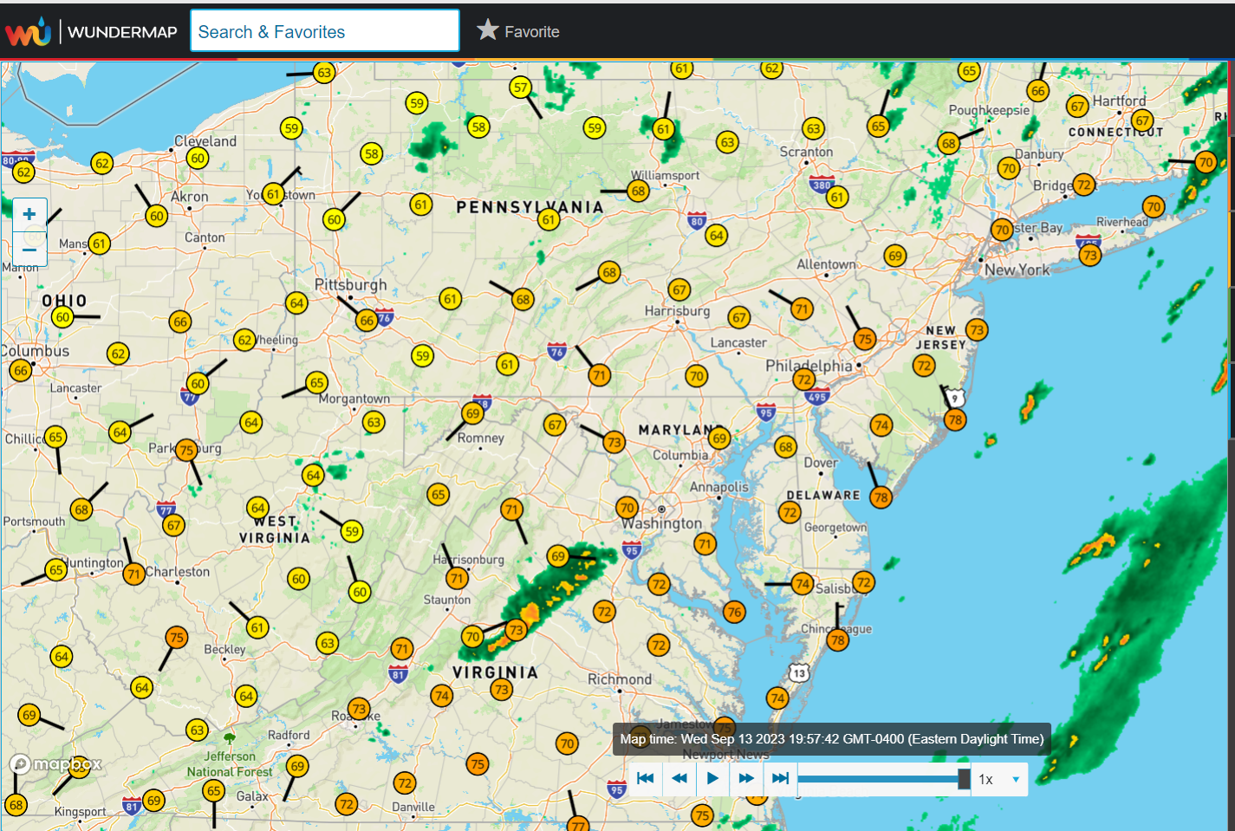Click the radar storm cell near Staunton

[x=529, y=615]
